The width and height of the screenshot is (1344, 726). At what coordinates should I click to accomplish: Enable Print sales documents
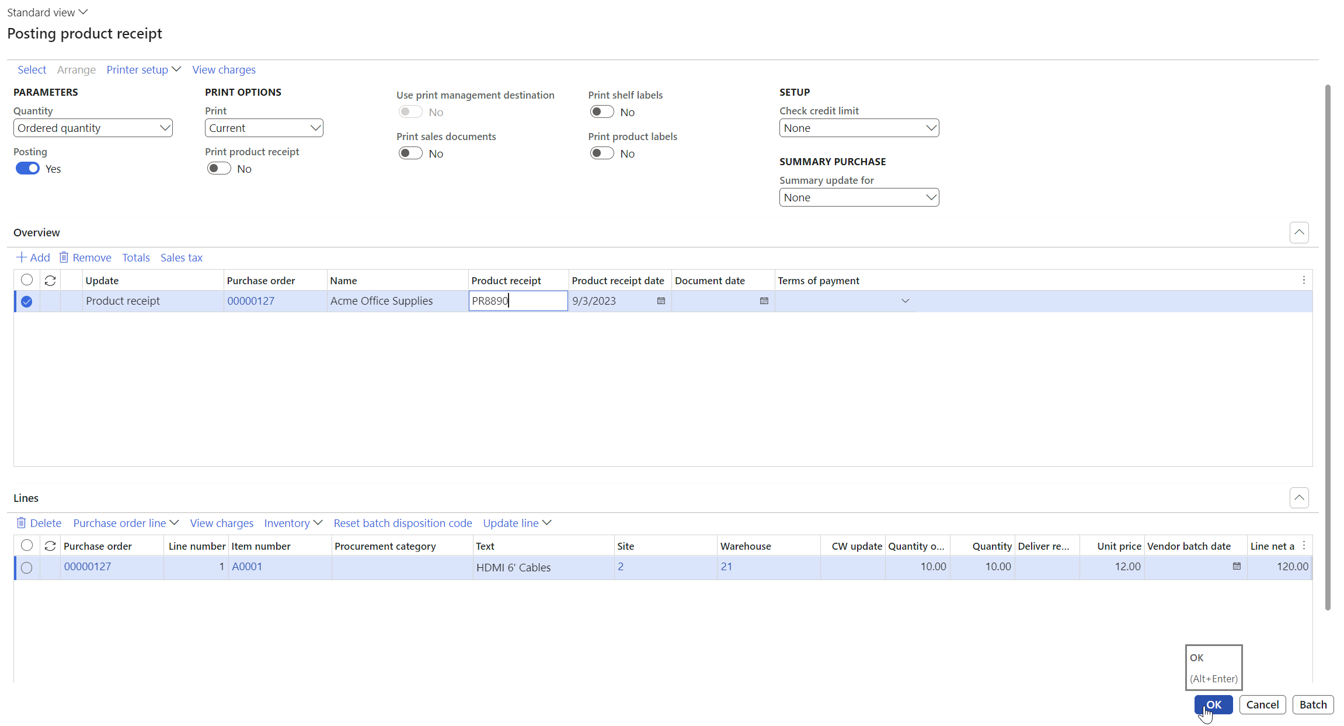pyautogui.click(x=410, y=153)
